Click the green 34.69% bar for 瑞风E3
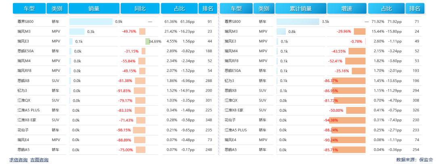Screen dimensions: 436x164 pyautogui.click(x=148, y=41)
